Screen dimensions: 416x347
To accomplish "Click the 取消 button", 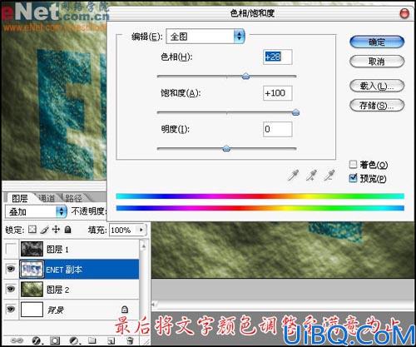I will (377, 62).
